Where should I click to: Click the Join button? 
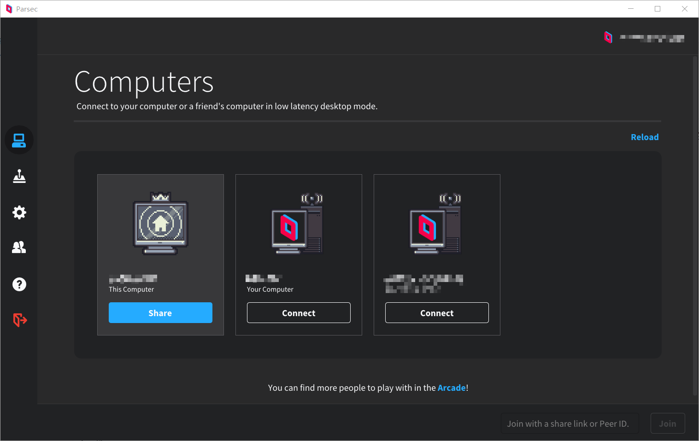click(x=668, y=423)
